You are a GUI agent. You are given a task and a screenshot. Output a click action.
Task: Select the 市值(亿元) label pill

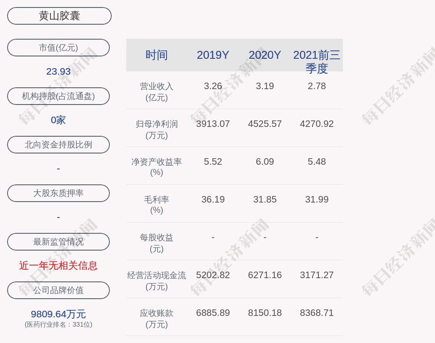point(58,48)
